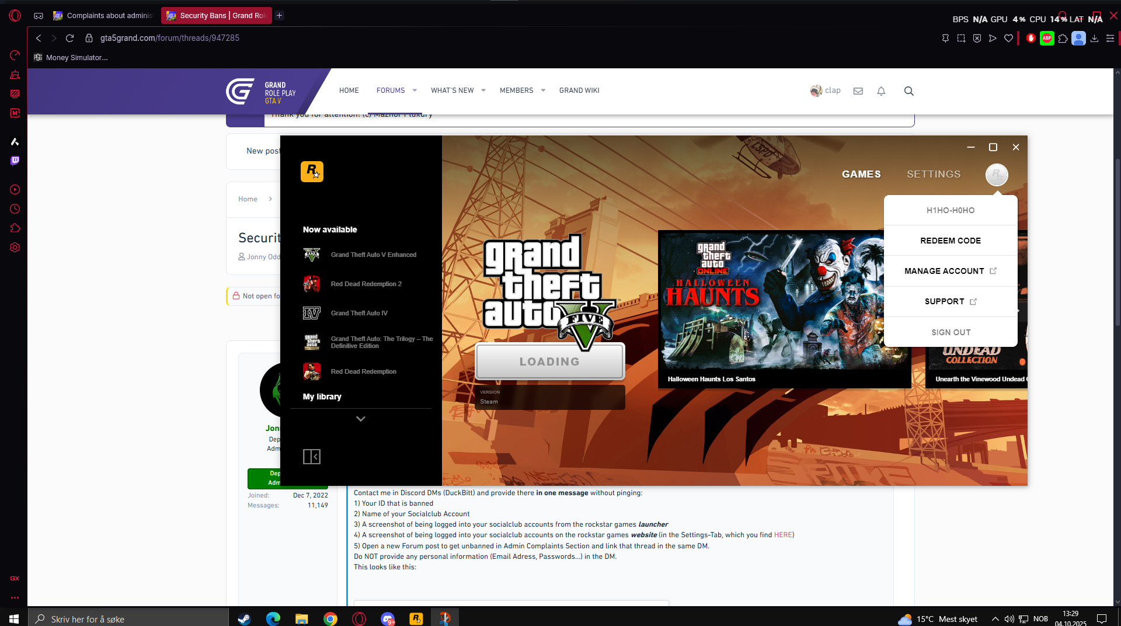
Task: Open Opera settings gear in sidebar
Action: coord(15,248)
